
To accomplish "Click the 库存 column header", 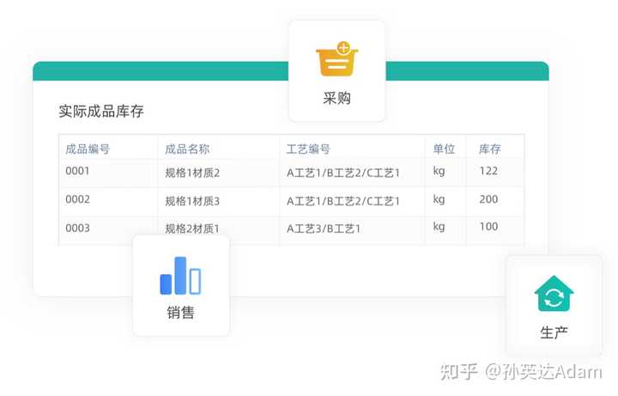I will pos(490,149).
